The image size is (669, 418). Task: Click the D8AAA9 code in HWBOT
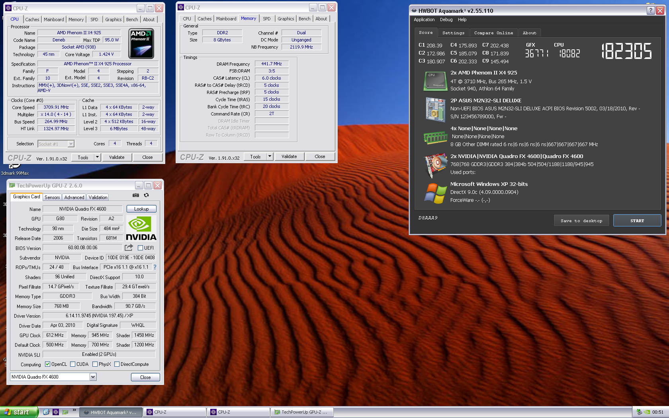click(x=428, y=218)
